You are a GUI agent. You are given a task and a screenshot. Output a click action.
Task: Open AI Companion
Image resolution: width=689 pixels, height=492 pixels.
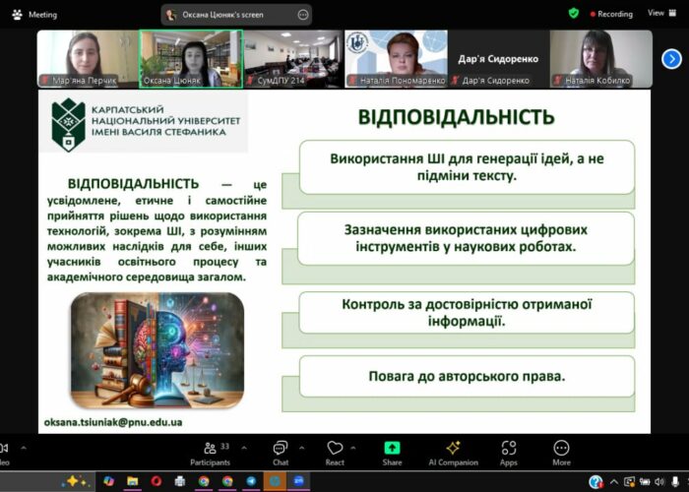click(x=453, y=451)
